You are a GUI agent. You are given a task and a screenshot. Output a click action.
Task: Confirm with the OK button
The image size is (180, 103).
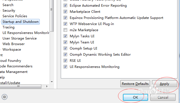click(x=135, y=97)
